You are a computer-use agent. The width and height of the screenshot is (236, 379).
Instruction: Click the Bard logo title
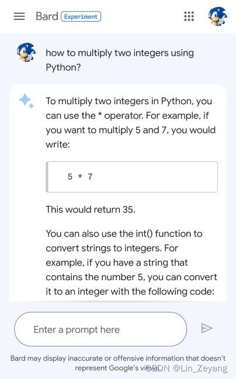(47, 16)
